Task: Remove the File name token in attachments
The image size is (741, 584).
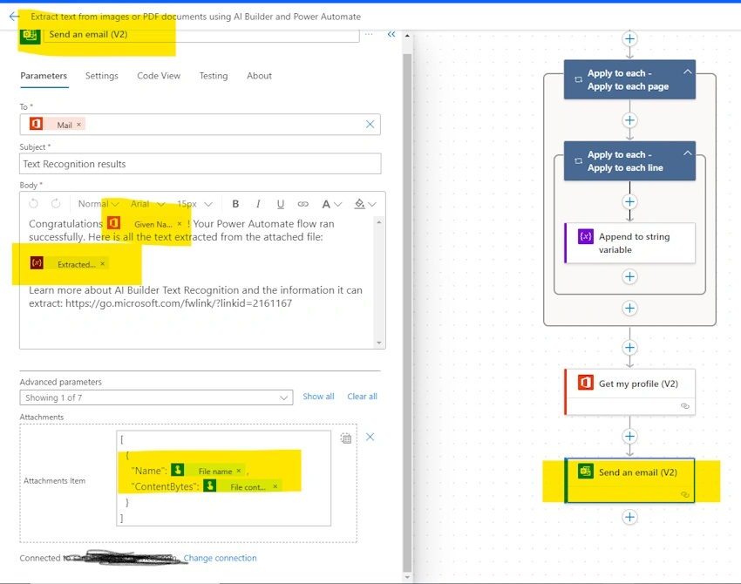Action: point(239,471)
